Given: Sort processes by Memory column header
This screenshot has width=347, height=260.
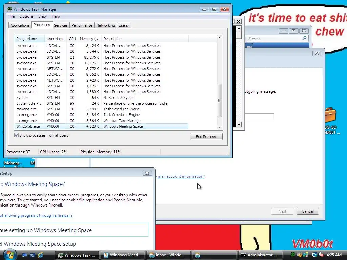Looking at the screenshot, I should coord(89,39).
